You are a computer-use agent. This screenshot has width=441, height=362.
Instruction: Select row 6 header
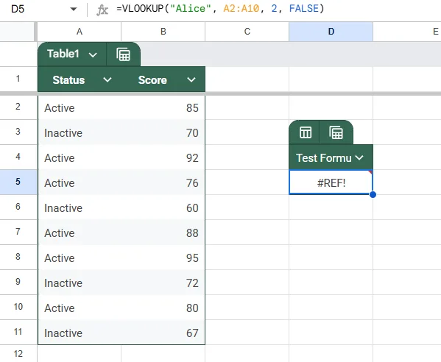click(x=18, y=207)
